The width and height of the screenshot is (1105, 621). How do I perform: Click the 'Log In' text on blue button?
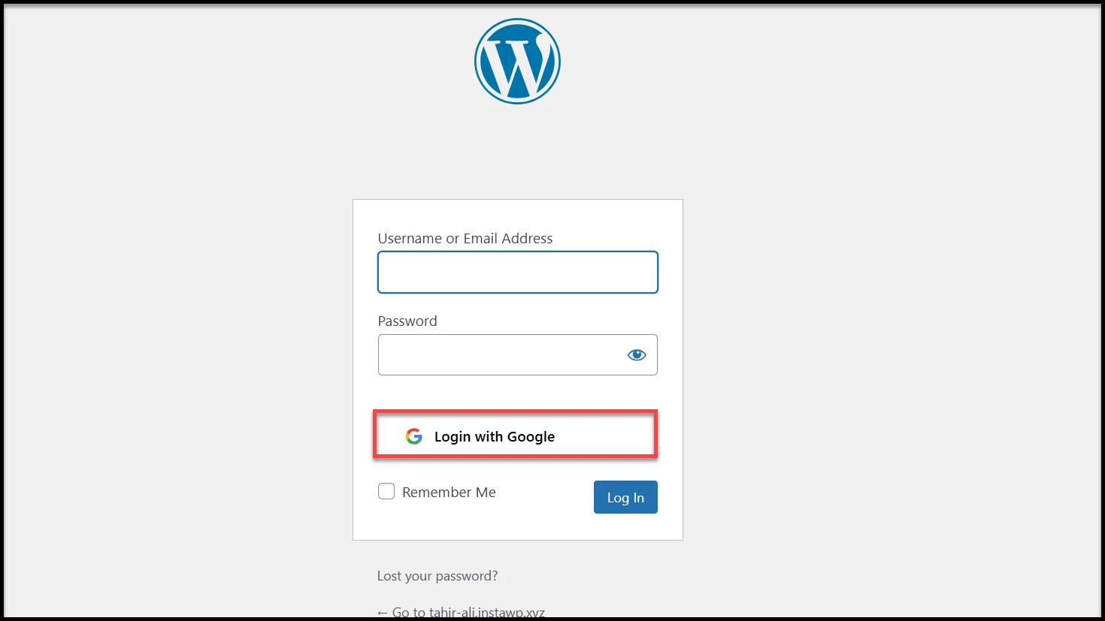pos(625,498)
